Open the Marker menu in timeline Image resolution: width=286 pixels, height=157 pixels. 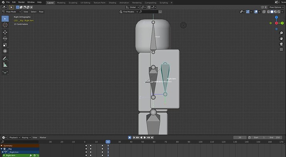43,137
